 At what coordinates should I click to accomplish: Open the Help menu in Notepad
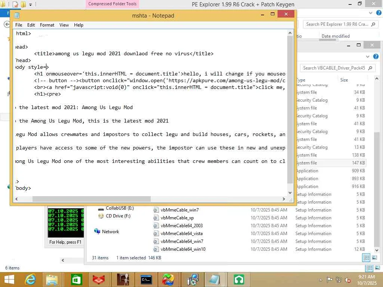[79, 25]
